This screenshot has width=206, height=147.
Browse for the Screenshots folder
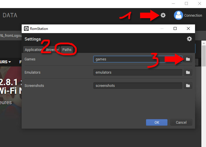[188, 85]
